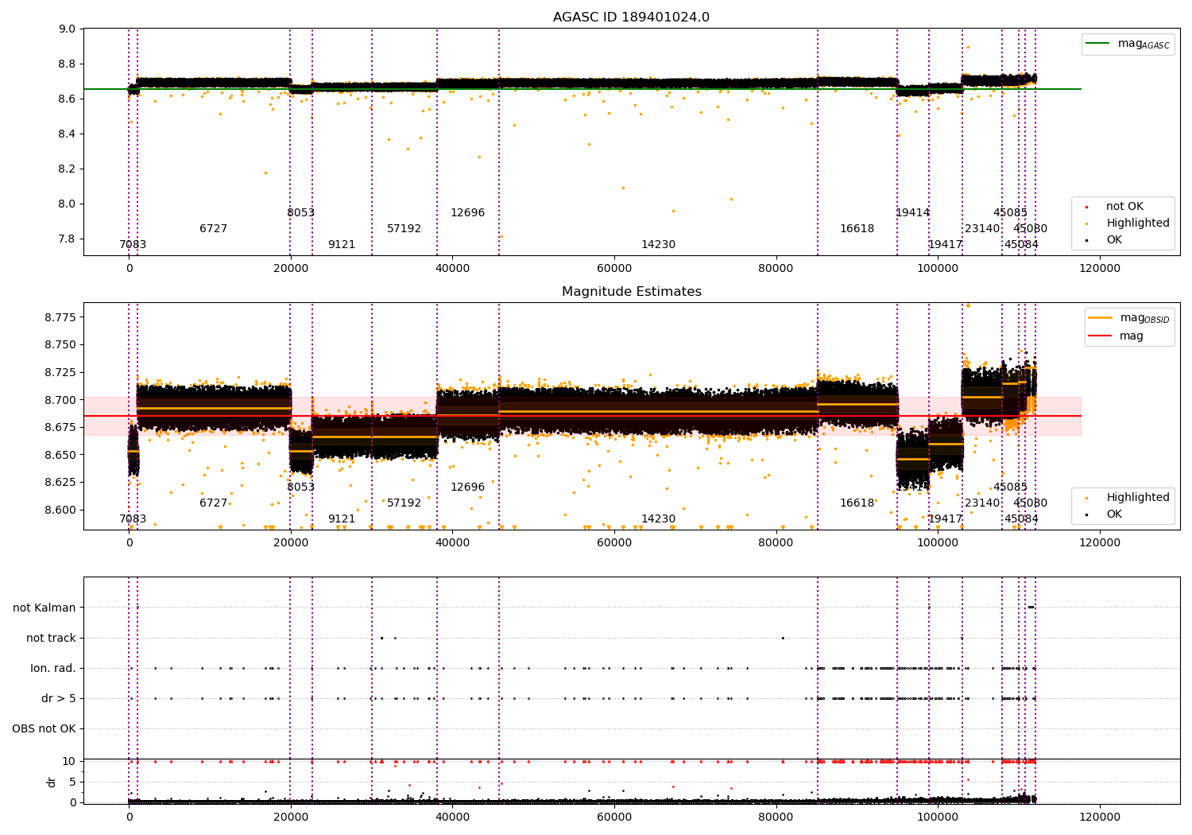Click x-axis tick '20000' under AGASC ID plot

[291, 269]
